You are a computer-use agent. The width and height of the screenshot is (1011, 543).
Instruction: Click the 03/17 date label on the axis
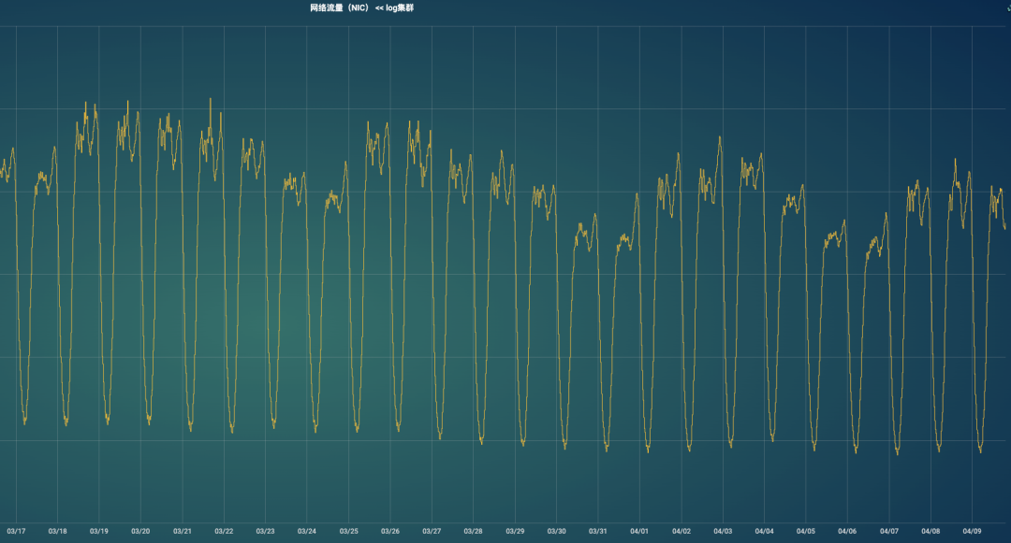coord(16,532)
